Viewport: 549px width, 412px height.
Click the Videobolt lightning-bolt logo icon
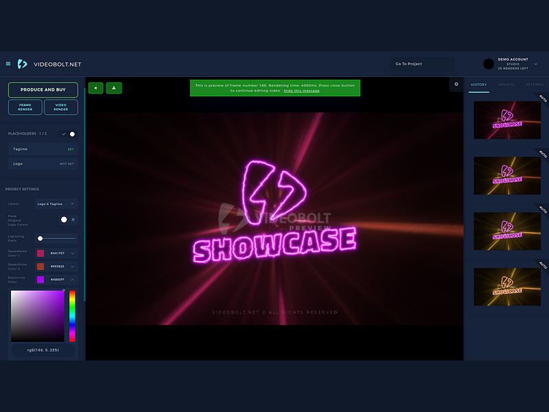pos(24,63)
